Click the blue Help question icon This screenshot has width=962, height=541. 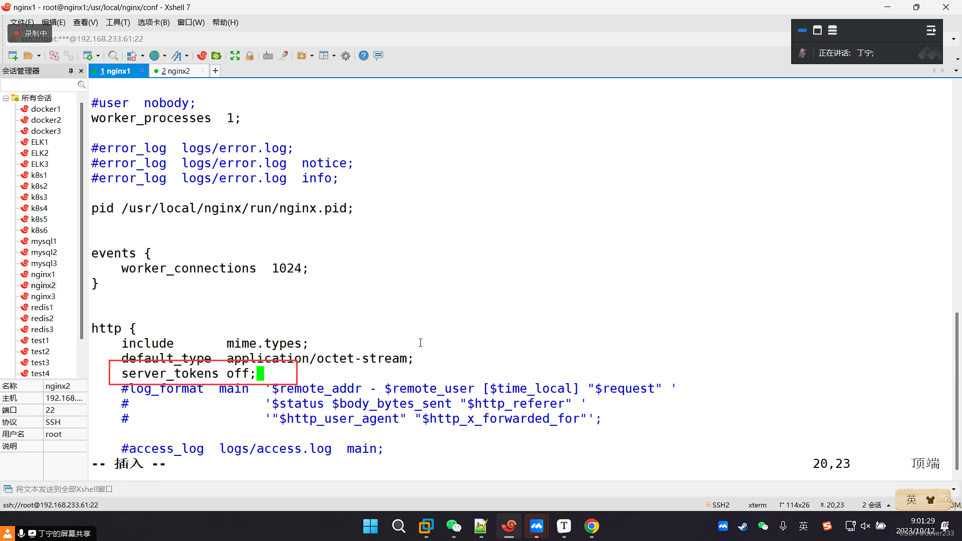pos(364,56)
